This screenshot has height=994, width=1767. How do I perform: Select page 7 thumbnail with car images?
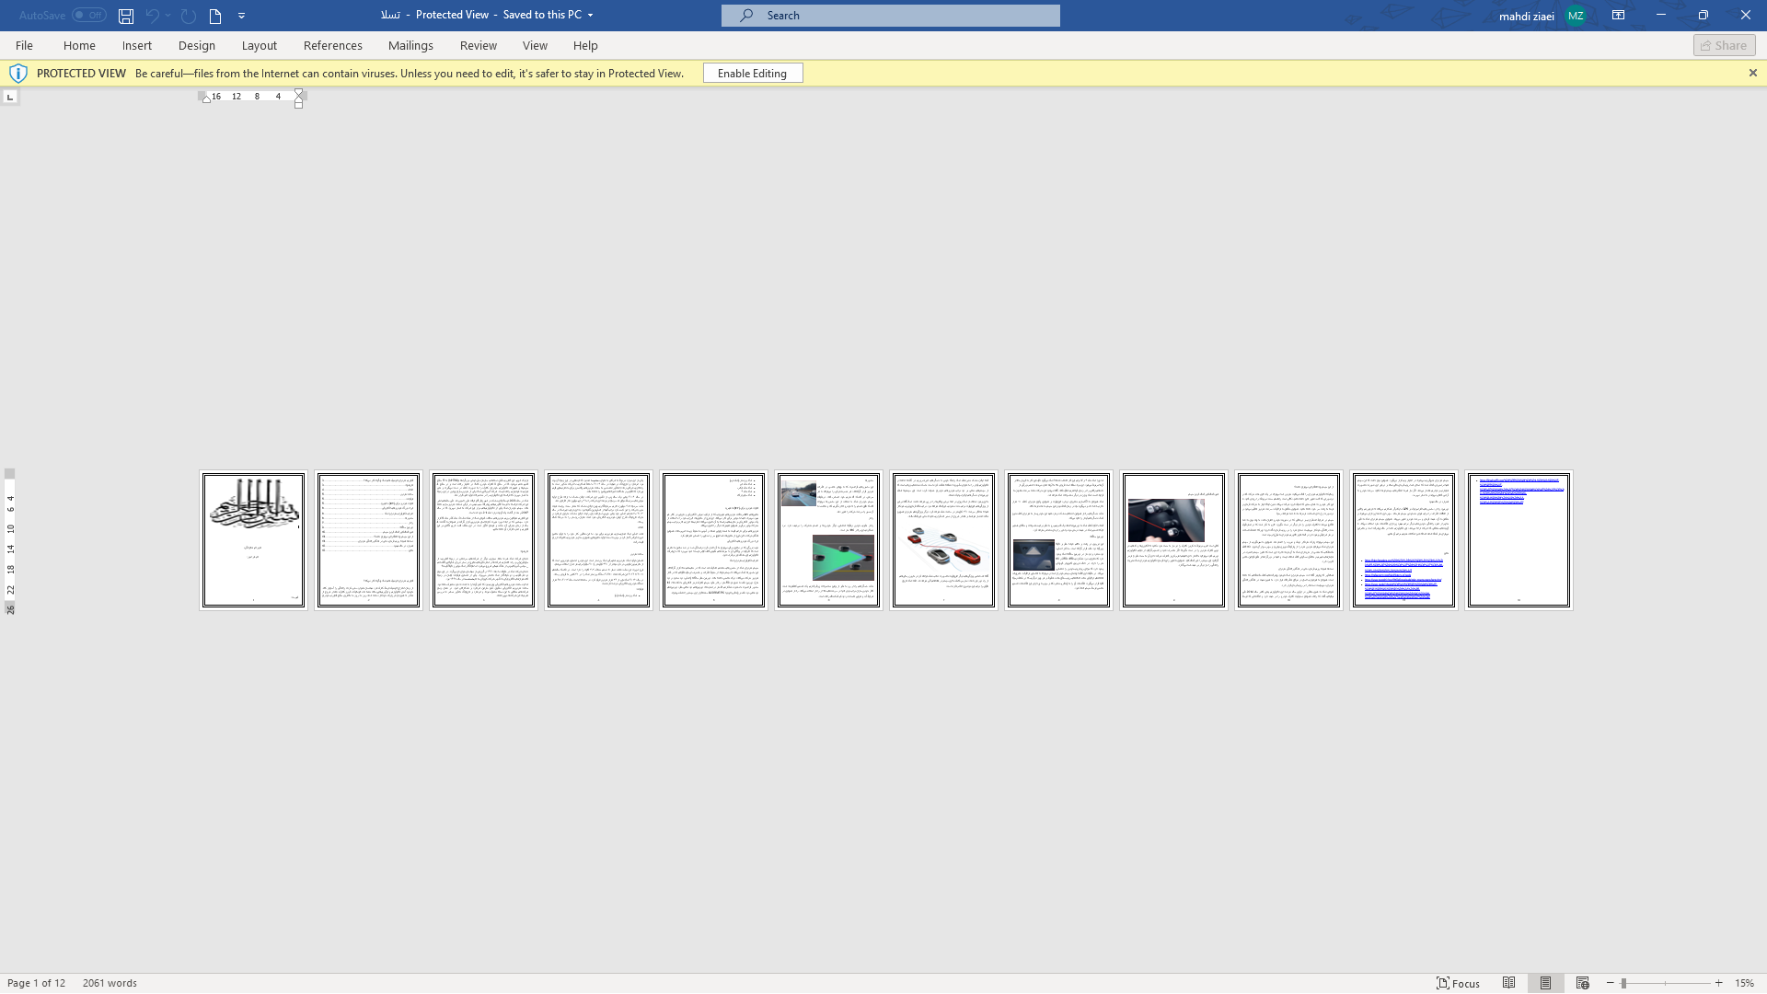click(943, 538)
